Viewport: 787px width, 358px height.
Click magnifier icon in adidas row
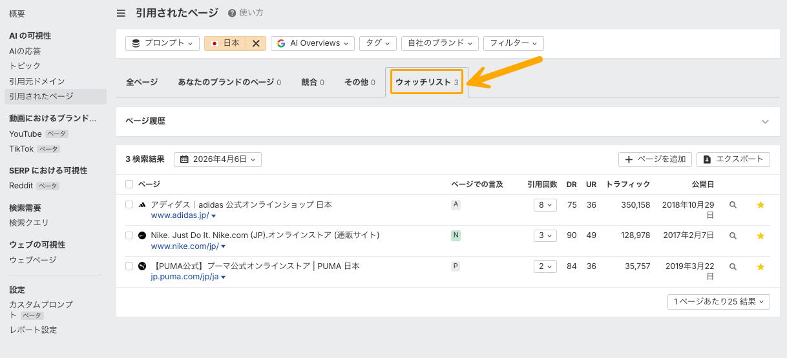pyautogui.click(x=733, y=205)
